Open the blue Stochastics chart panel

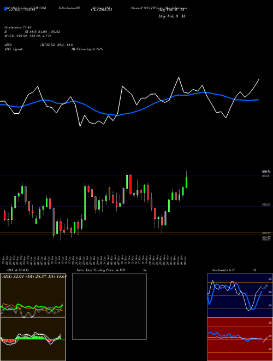click(x=240, y=295)
